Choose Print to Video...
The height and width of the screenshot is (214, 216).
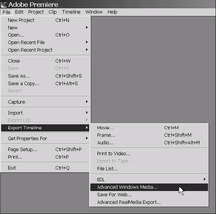click(x=149, y=154)
